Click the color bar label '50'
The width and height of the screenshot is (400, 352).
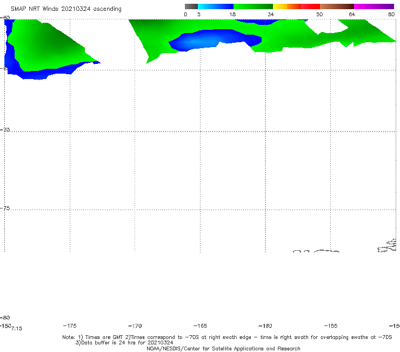tap(319, 15)
